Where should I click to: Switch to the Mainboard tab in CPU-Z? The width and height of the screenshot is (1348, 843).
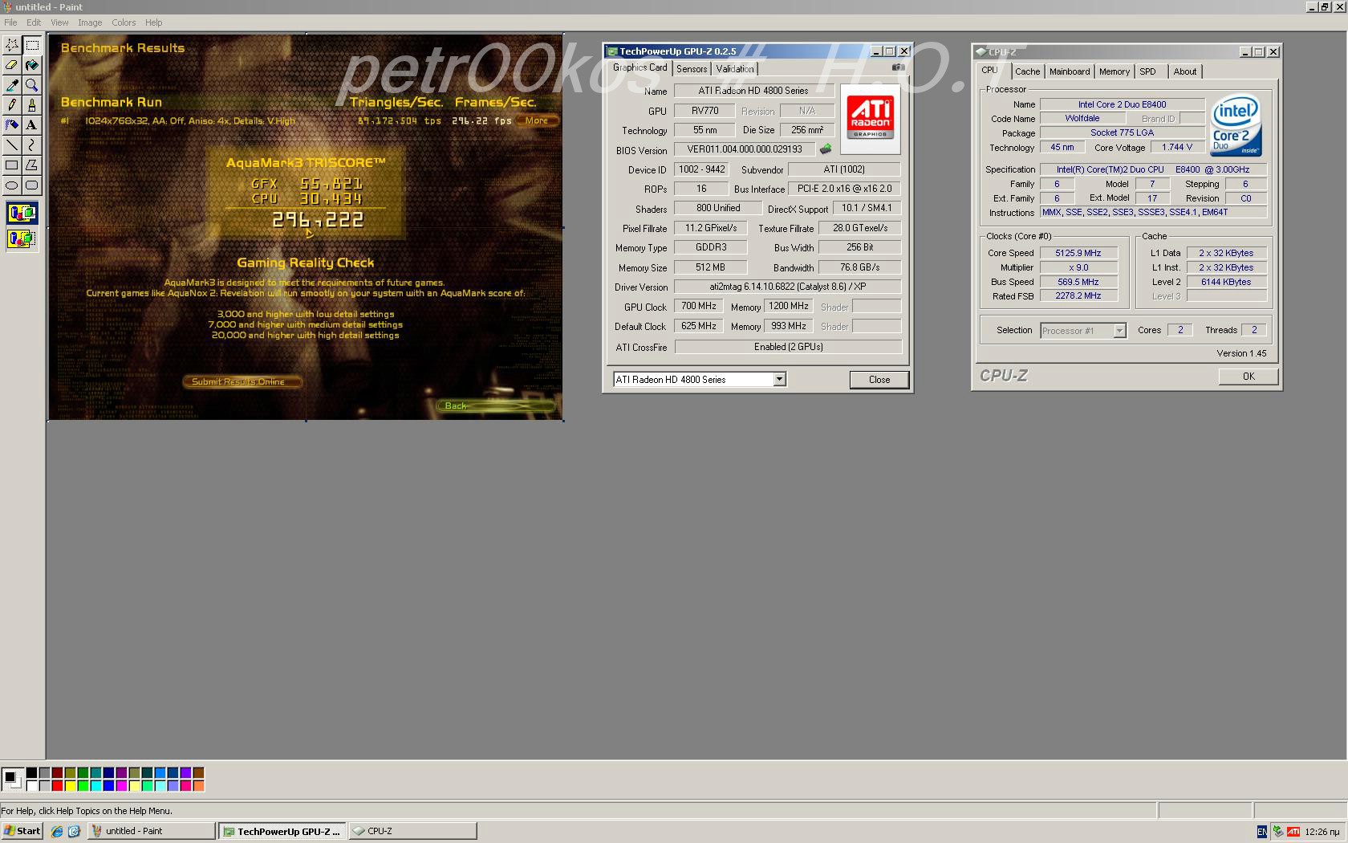(1070, 71)
